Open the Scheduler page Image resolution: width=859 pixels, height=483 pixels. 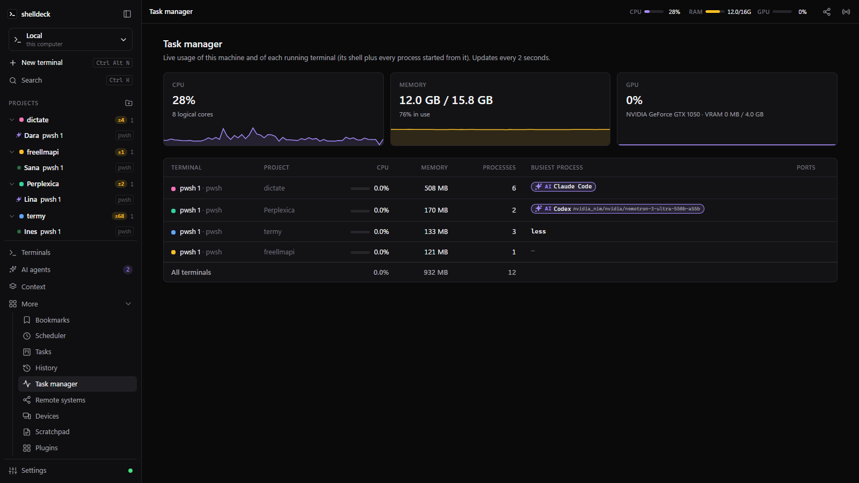click(77, 336)
